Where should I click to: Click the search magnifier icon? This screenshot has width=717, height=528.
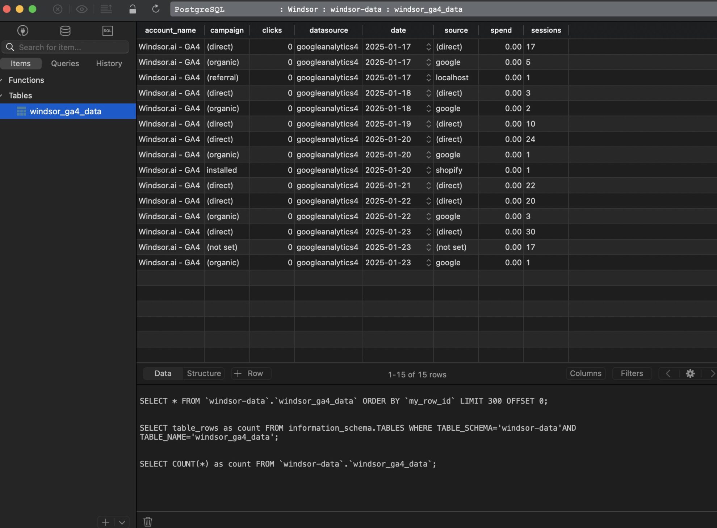(x=10, y=47)
